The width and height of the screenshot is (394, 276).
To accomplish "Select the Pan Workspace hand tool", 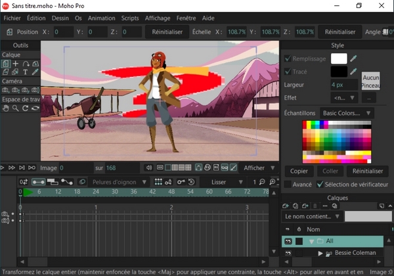I will click(5, 108).
